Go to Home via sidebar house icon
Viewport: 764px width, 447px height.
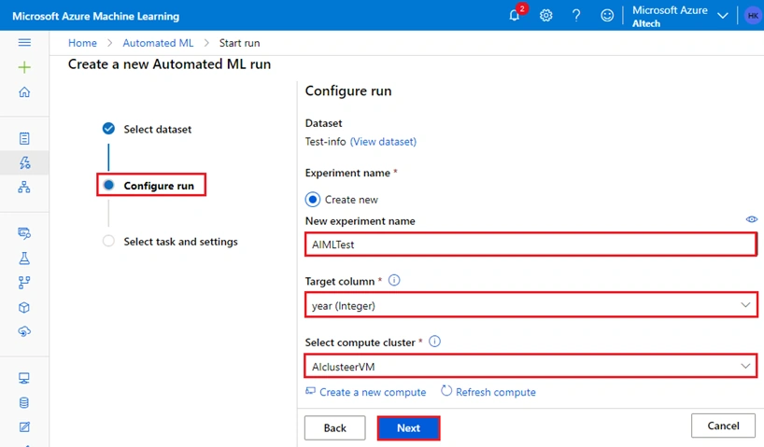click(x=24, y=92)
